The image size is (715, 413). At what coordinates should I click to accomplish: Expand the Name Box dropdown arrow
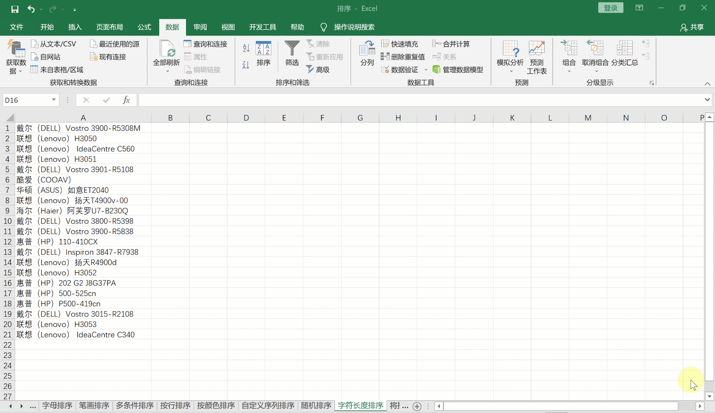point(54,100)
